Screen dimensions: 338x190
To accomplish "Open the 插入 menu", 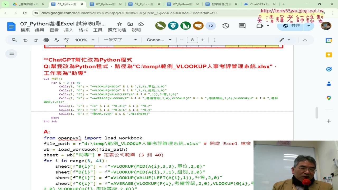I will (x=69, y=30).
